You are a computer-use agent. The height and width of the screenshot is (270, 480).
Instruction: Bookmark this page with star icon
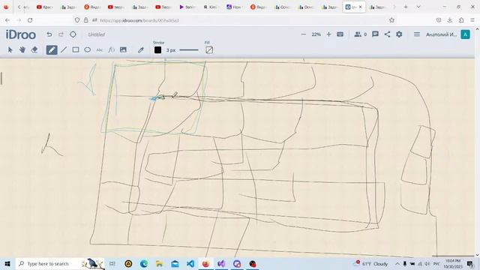point(391,20)
